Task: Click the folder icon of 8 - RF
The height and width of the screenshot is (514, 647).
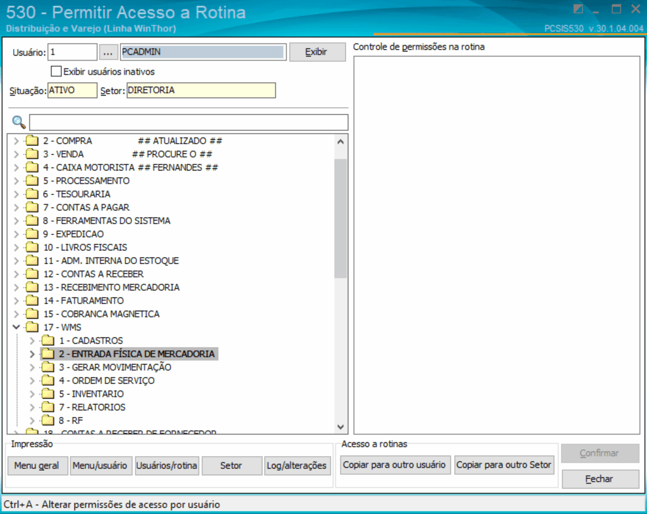Action: (48, 420)
